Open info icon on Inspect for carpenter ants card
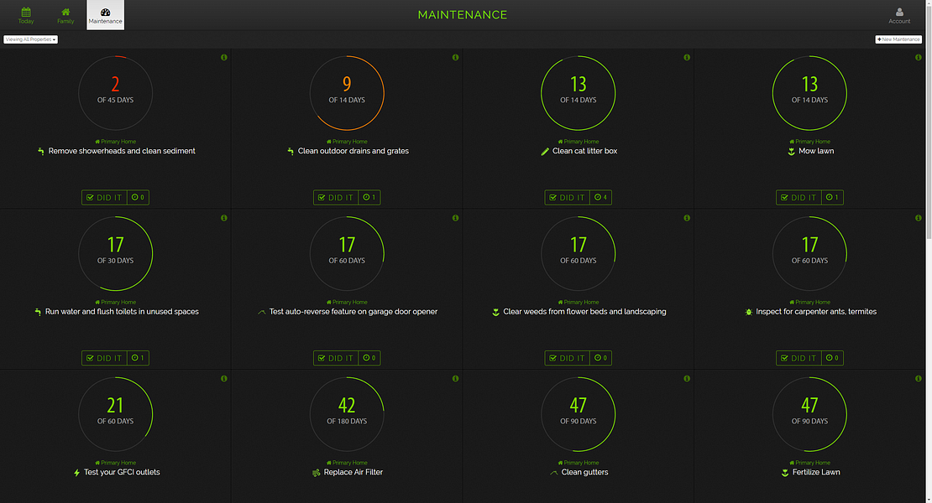The height and width of the screenshot is (503, 932). tap(919, 218)
